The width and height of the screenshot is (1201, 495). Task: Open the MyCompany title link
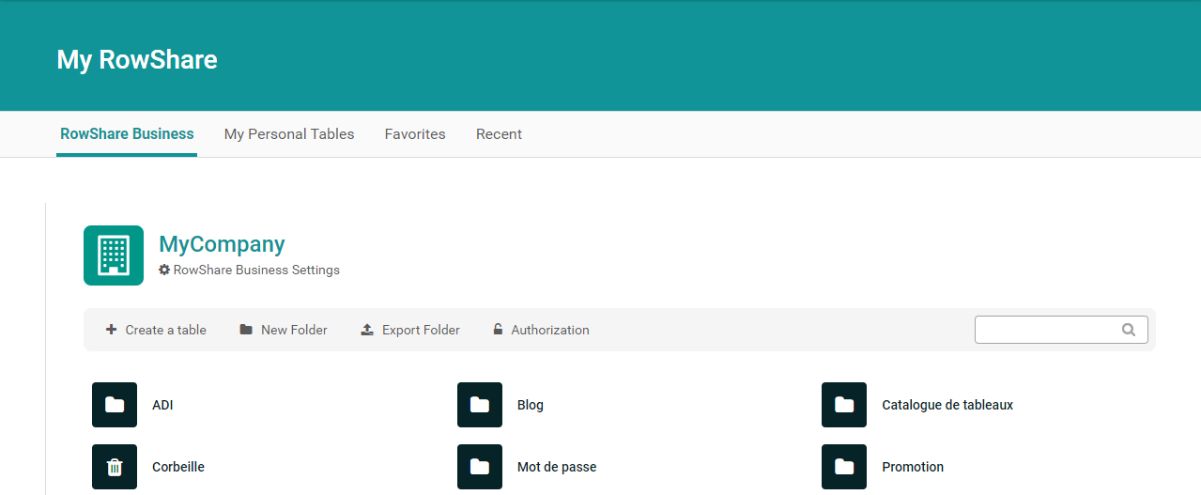222,244
